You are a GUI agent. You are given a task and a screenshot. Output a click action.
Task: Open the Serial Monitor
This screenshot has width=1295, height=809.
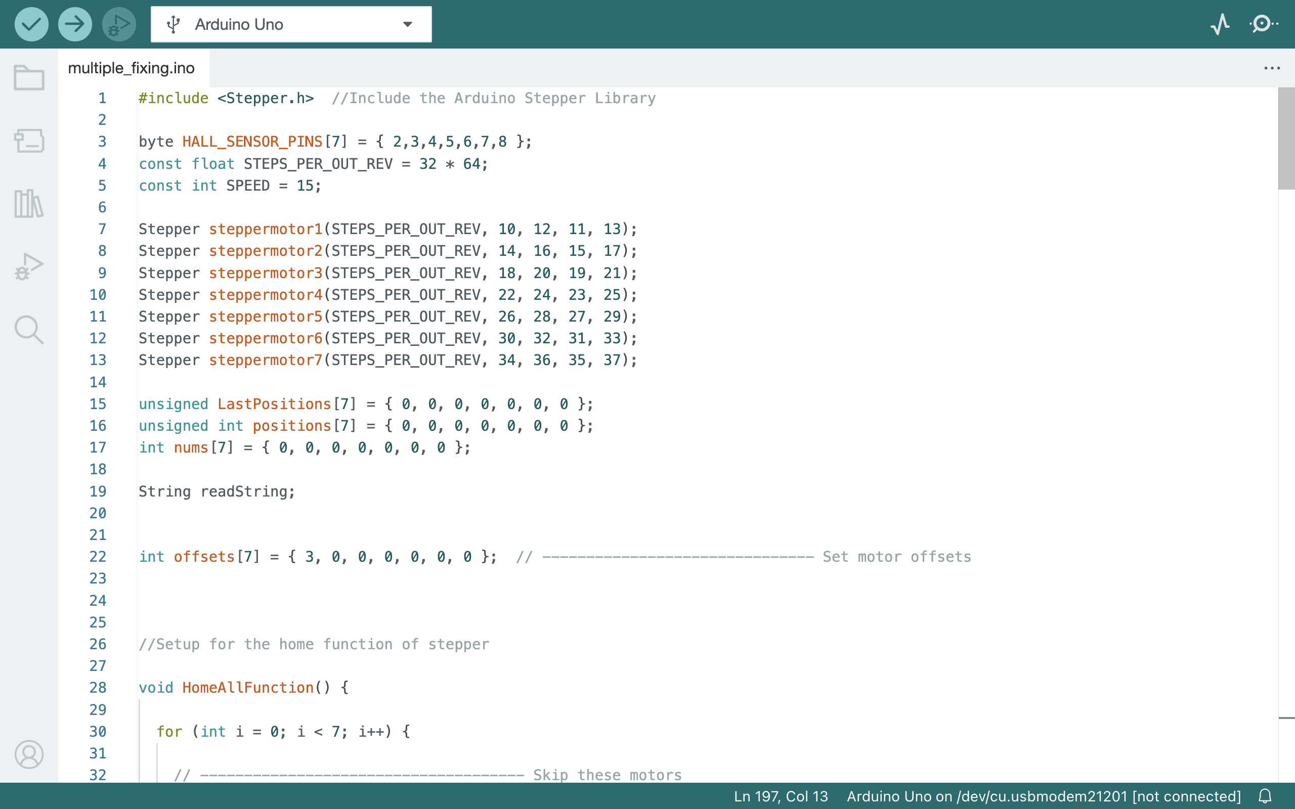point(1263,24)
